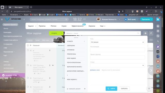Click the green Создать button
This screenshot has height=93, width=165.
54,33
